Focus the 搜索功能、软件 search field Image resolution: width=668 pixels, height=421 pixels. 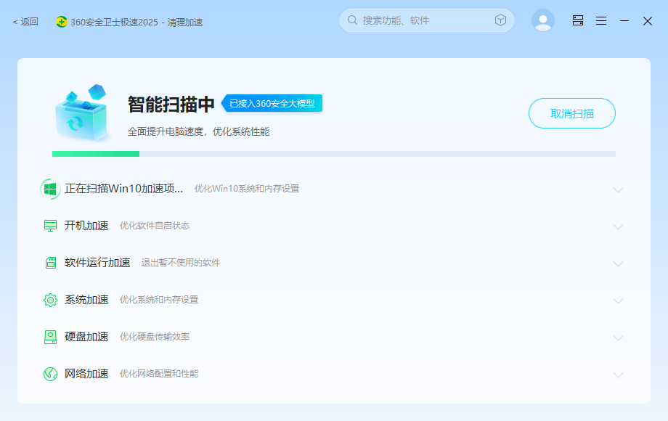point(426,20)
